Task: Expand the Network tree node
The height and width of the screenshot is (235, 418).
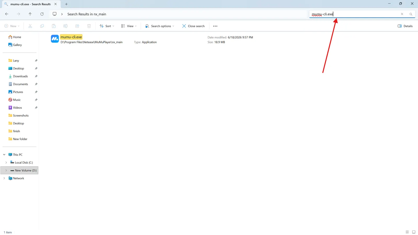Action: 4,178
